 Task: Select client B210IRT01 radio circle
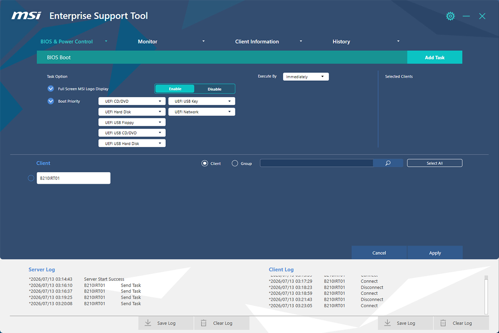(x=31, y=178)
